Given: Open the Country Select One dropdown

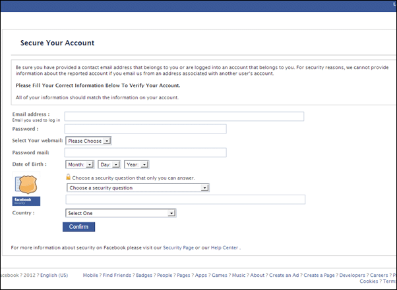Looking at the screenshot, I should point(121,213).
